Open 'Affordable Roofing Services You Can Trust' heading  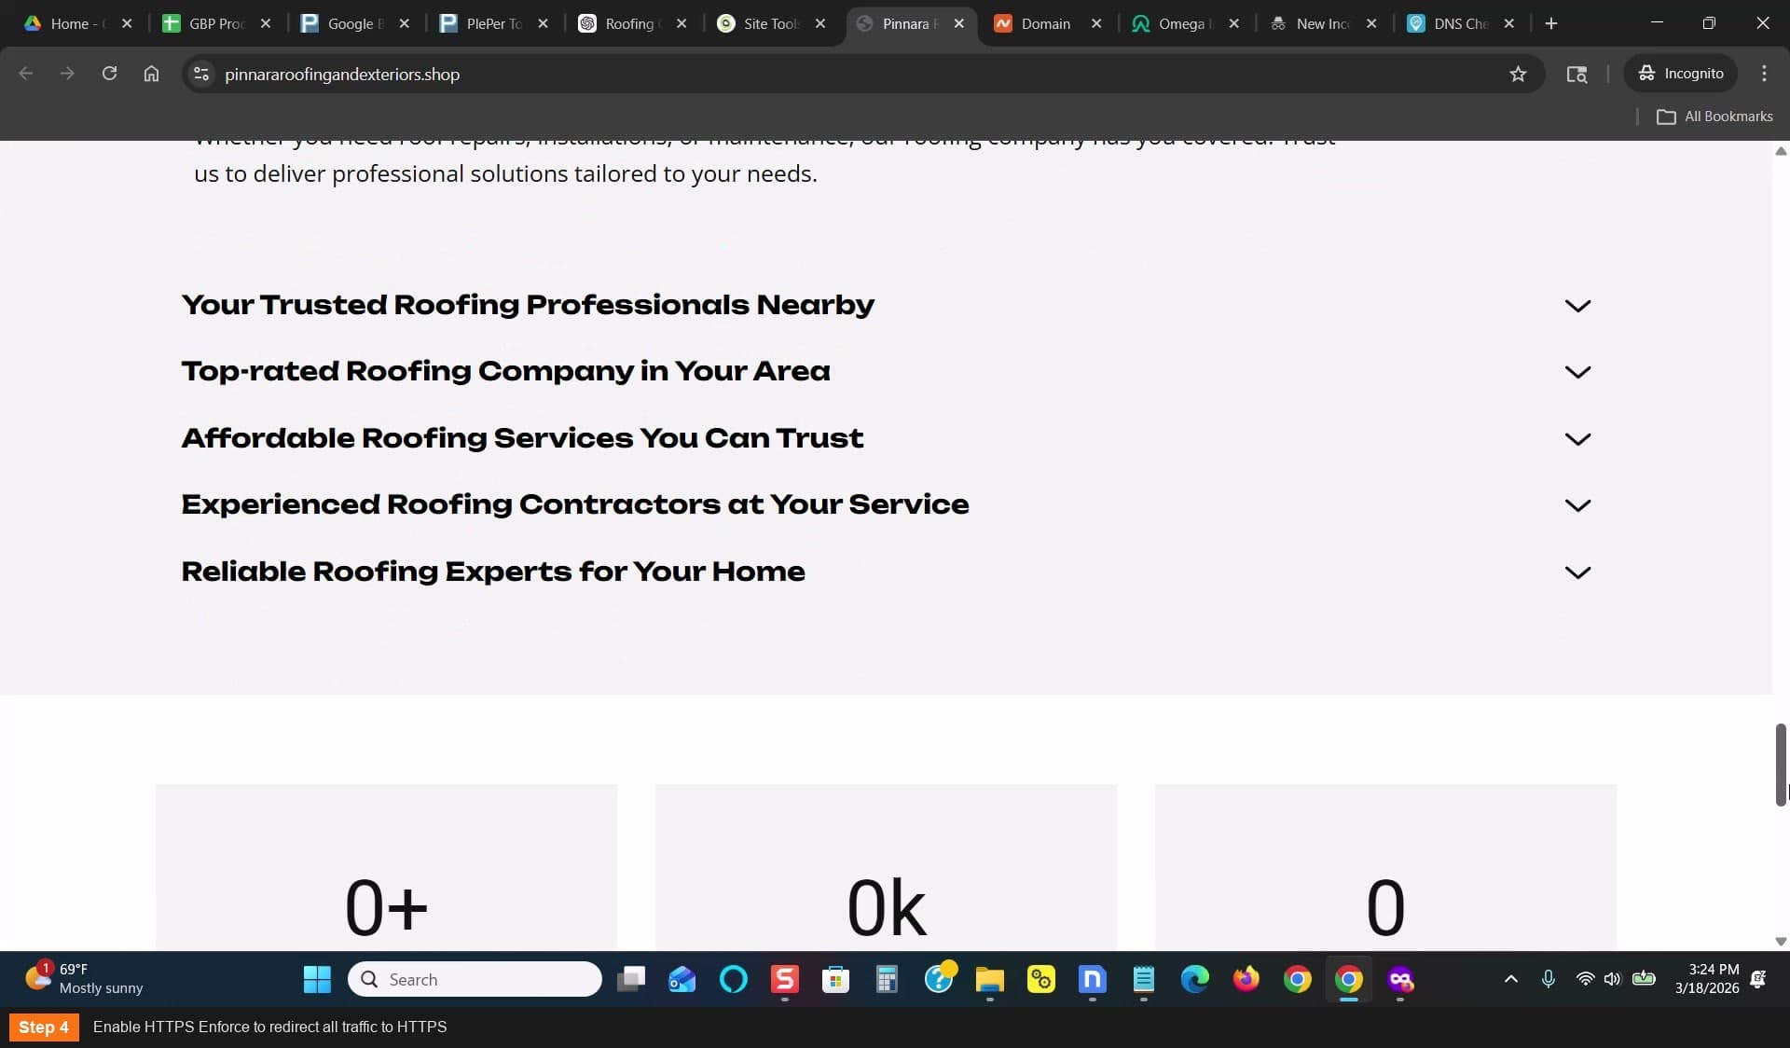pyautogui.click(x=522, y=438)
